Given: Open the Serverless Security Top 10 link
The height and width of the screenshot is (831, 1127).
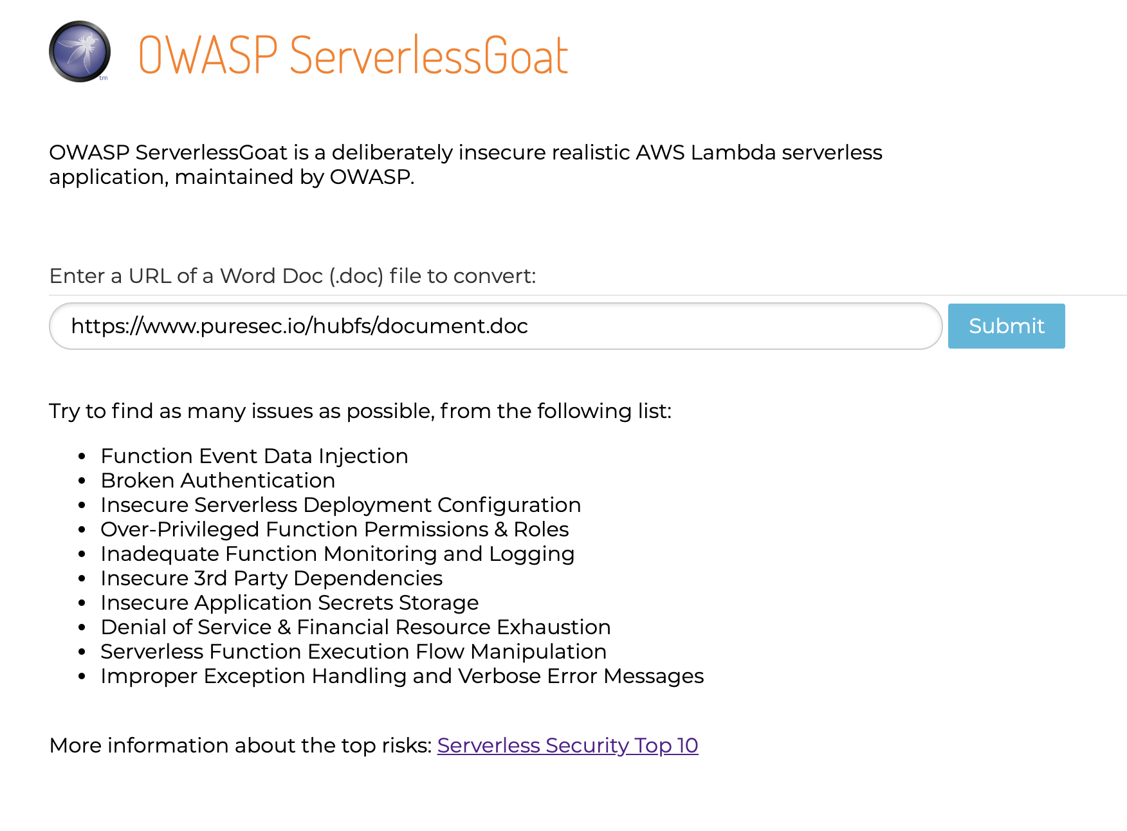Looking at the screenshot, I should [567, 745].
